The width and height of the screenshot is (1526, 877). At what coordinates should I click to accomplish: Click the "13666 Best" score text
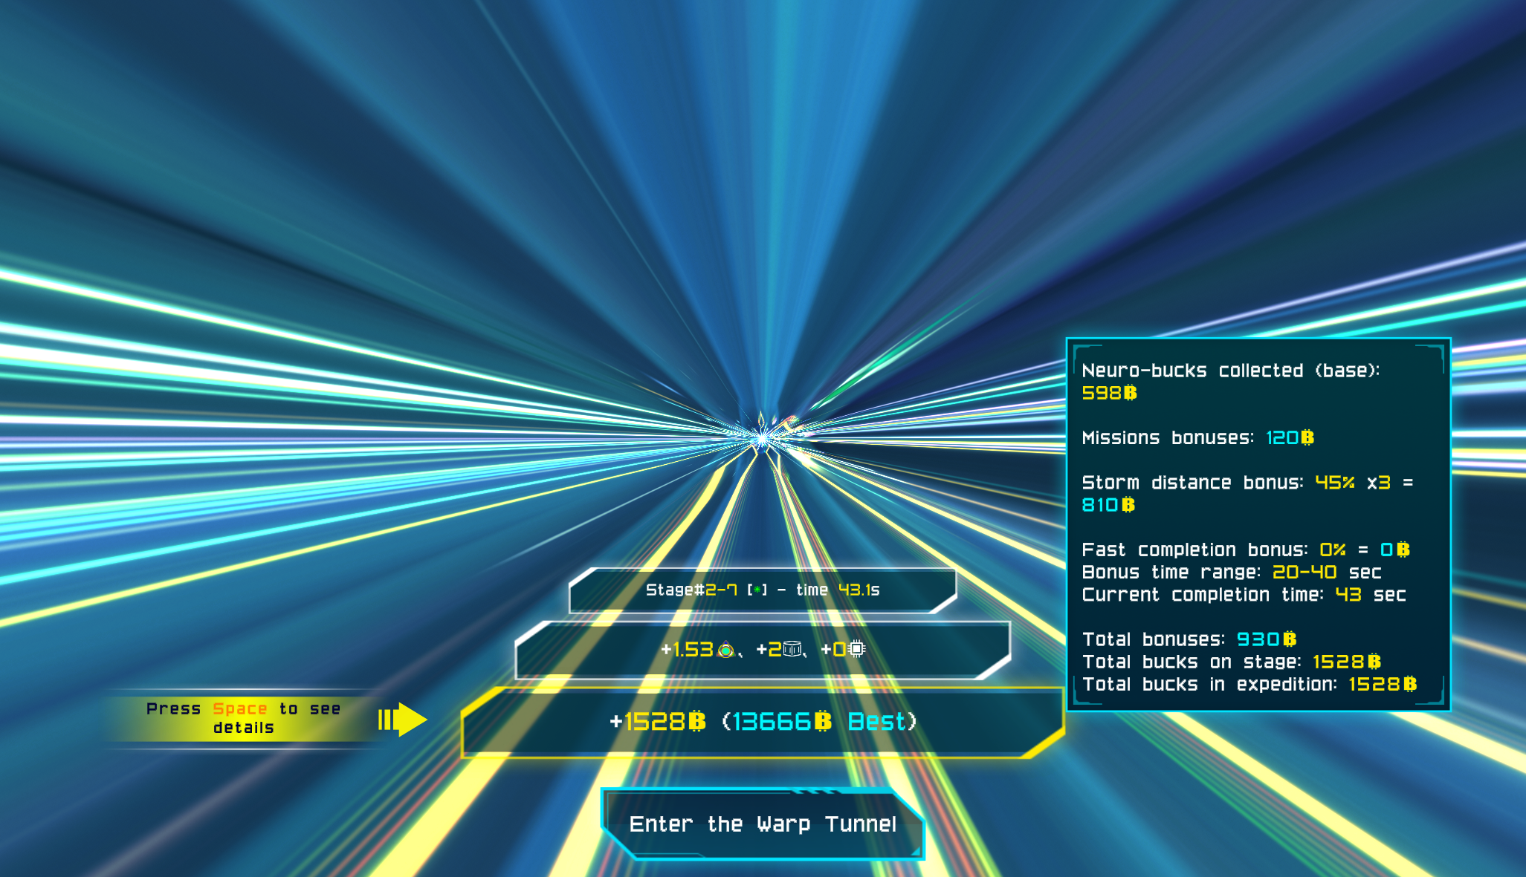[x=819, y=722]
